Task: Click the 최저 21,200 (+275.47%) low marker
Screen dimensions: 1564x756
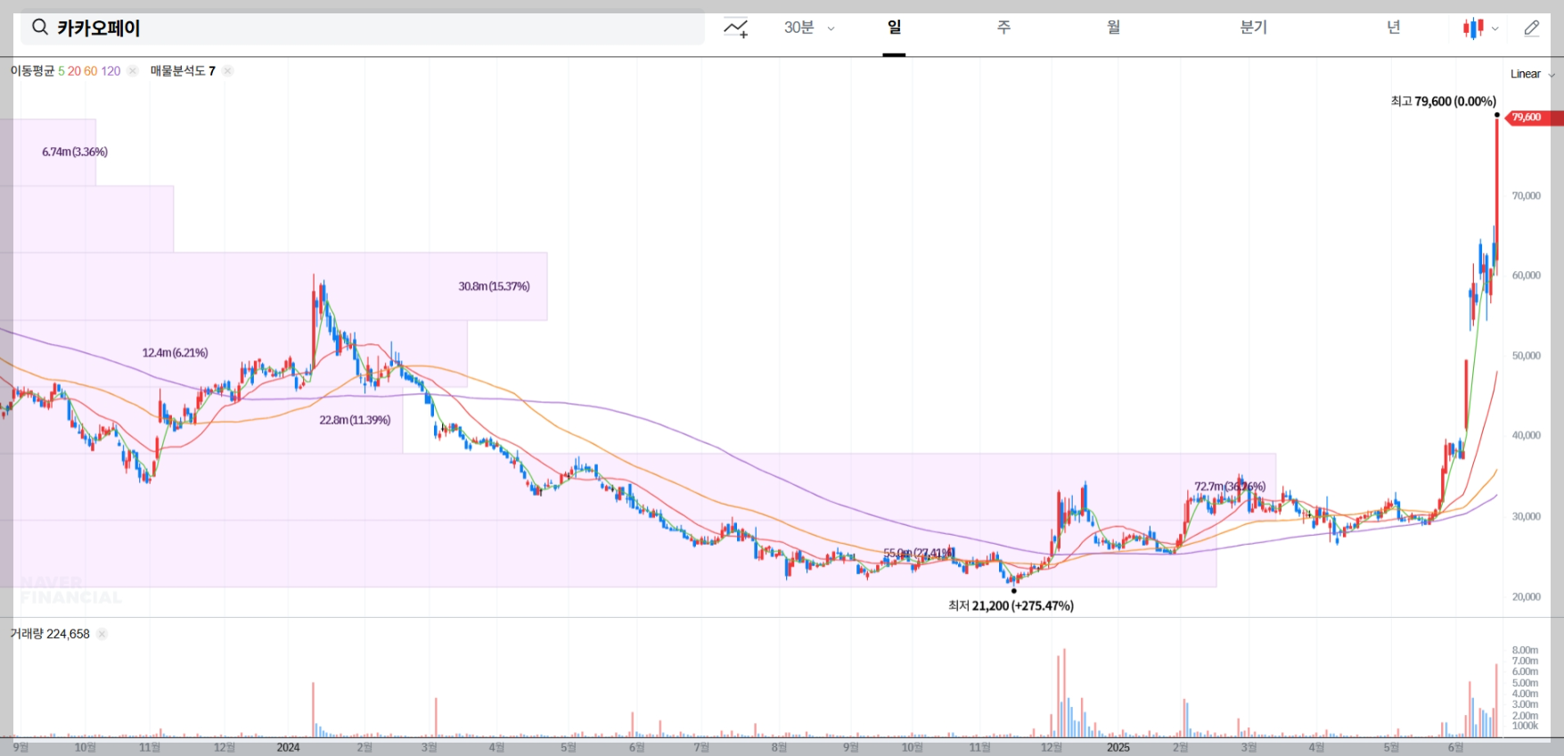Action: point(1011,605)
